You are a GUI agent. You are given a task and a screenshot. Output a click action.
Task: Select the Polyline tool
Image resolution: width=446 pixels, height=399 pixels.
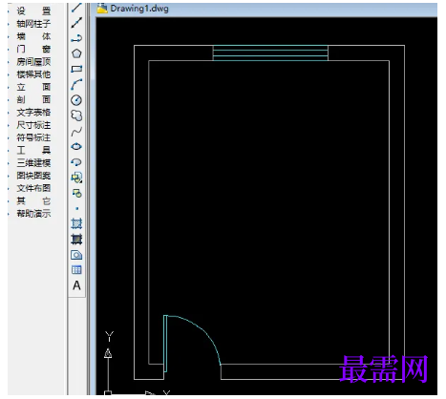[x=76, y=38]
